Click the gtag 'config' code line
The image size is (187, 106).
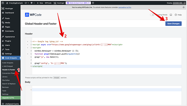pos(51,63)
